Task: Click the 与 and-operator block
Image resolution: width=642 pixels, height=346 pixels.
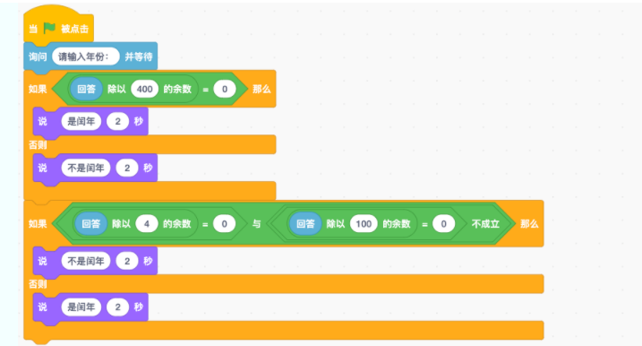Action: [x=256, y=224]
